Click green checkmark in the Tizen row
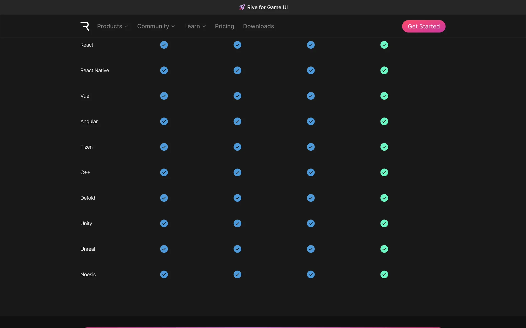The image size is (526, 328). (384, 147)
